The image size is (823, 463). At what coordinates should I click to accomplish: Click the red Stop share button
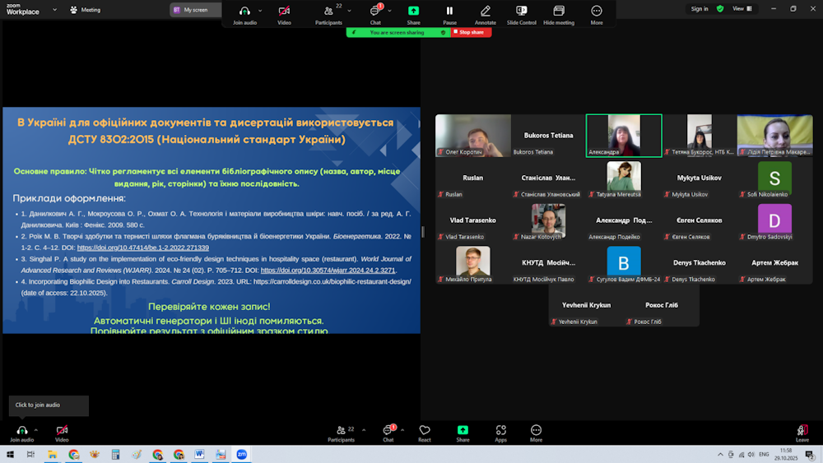(x=471, y=32)
